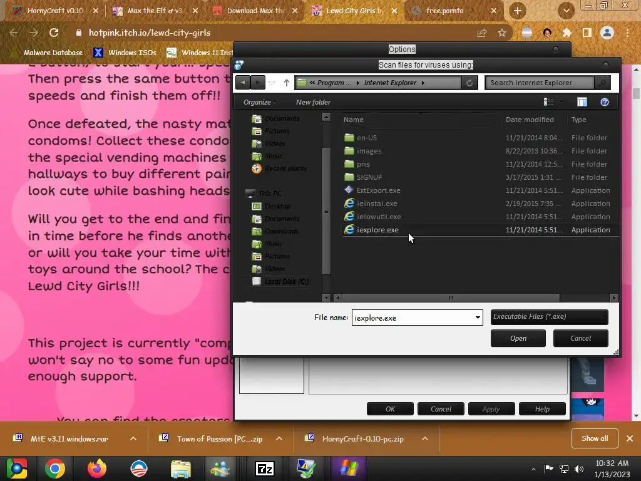Viewport: 641px width, 481px height.
Task: Bookmark this page with star icon
Action: [502, 33]
